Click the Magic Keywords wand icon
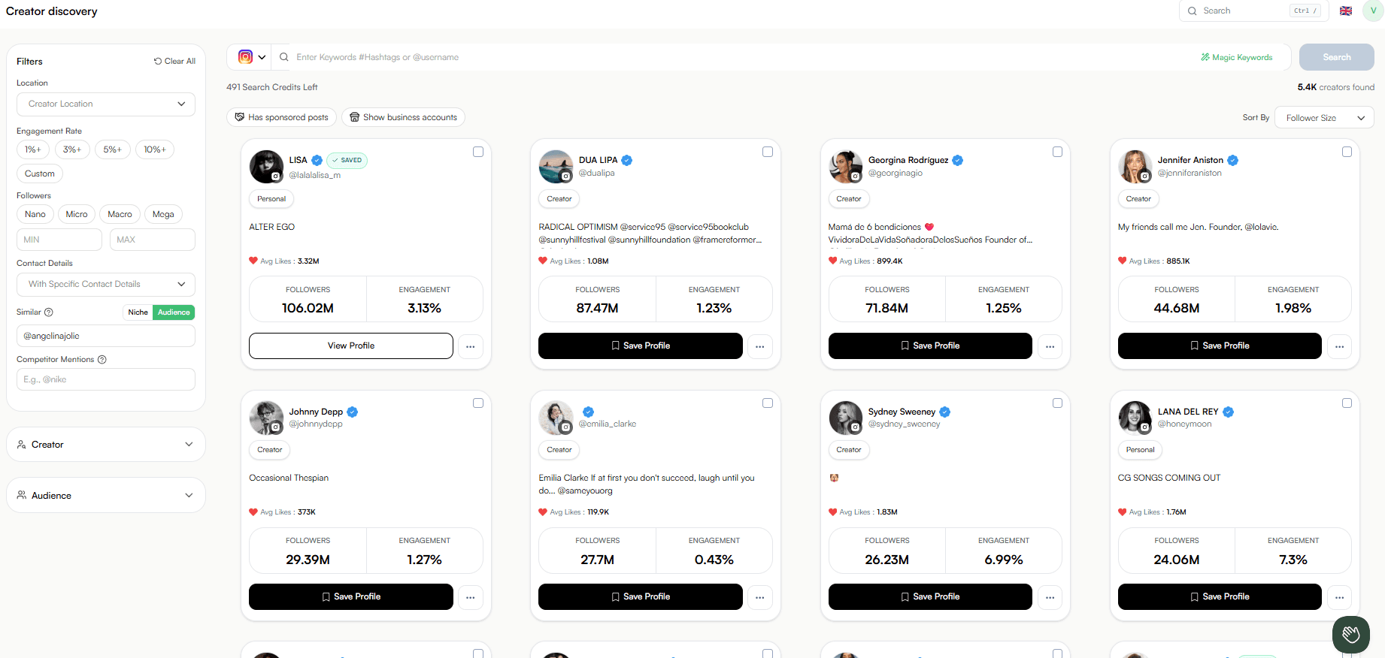Image resolution: width=1385 pixels, height=658 pixels. click(1205, 57)
